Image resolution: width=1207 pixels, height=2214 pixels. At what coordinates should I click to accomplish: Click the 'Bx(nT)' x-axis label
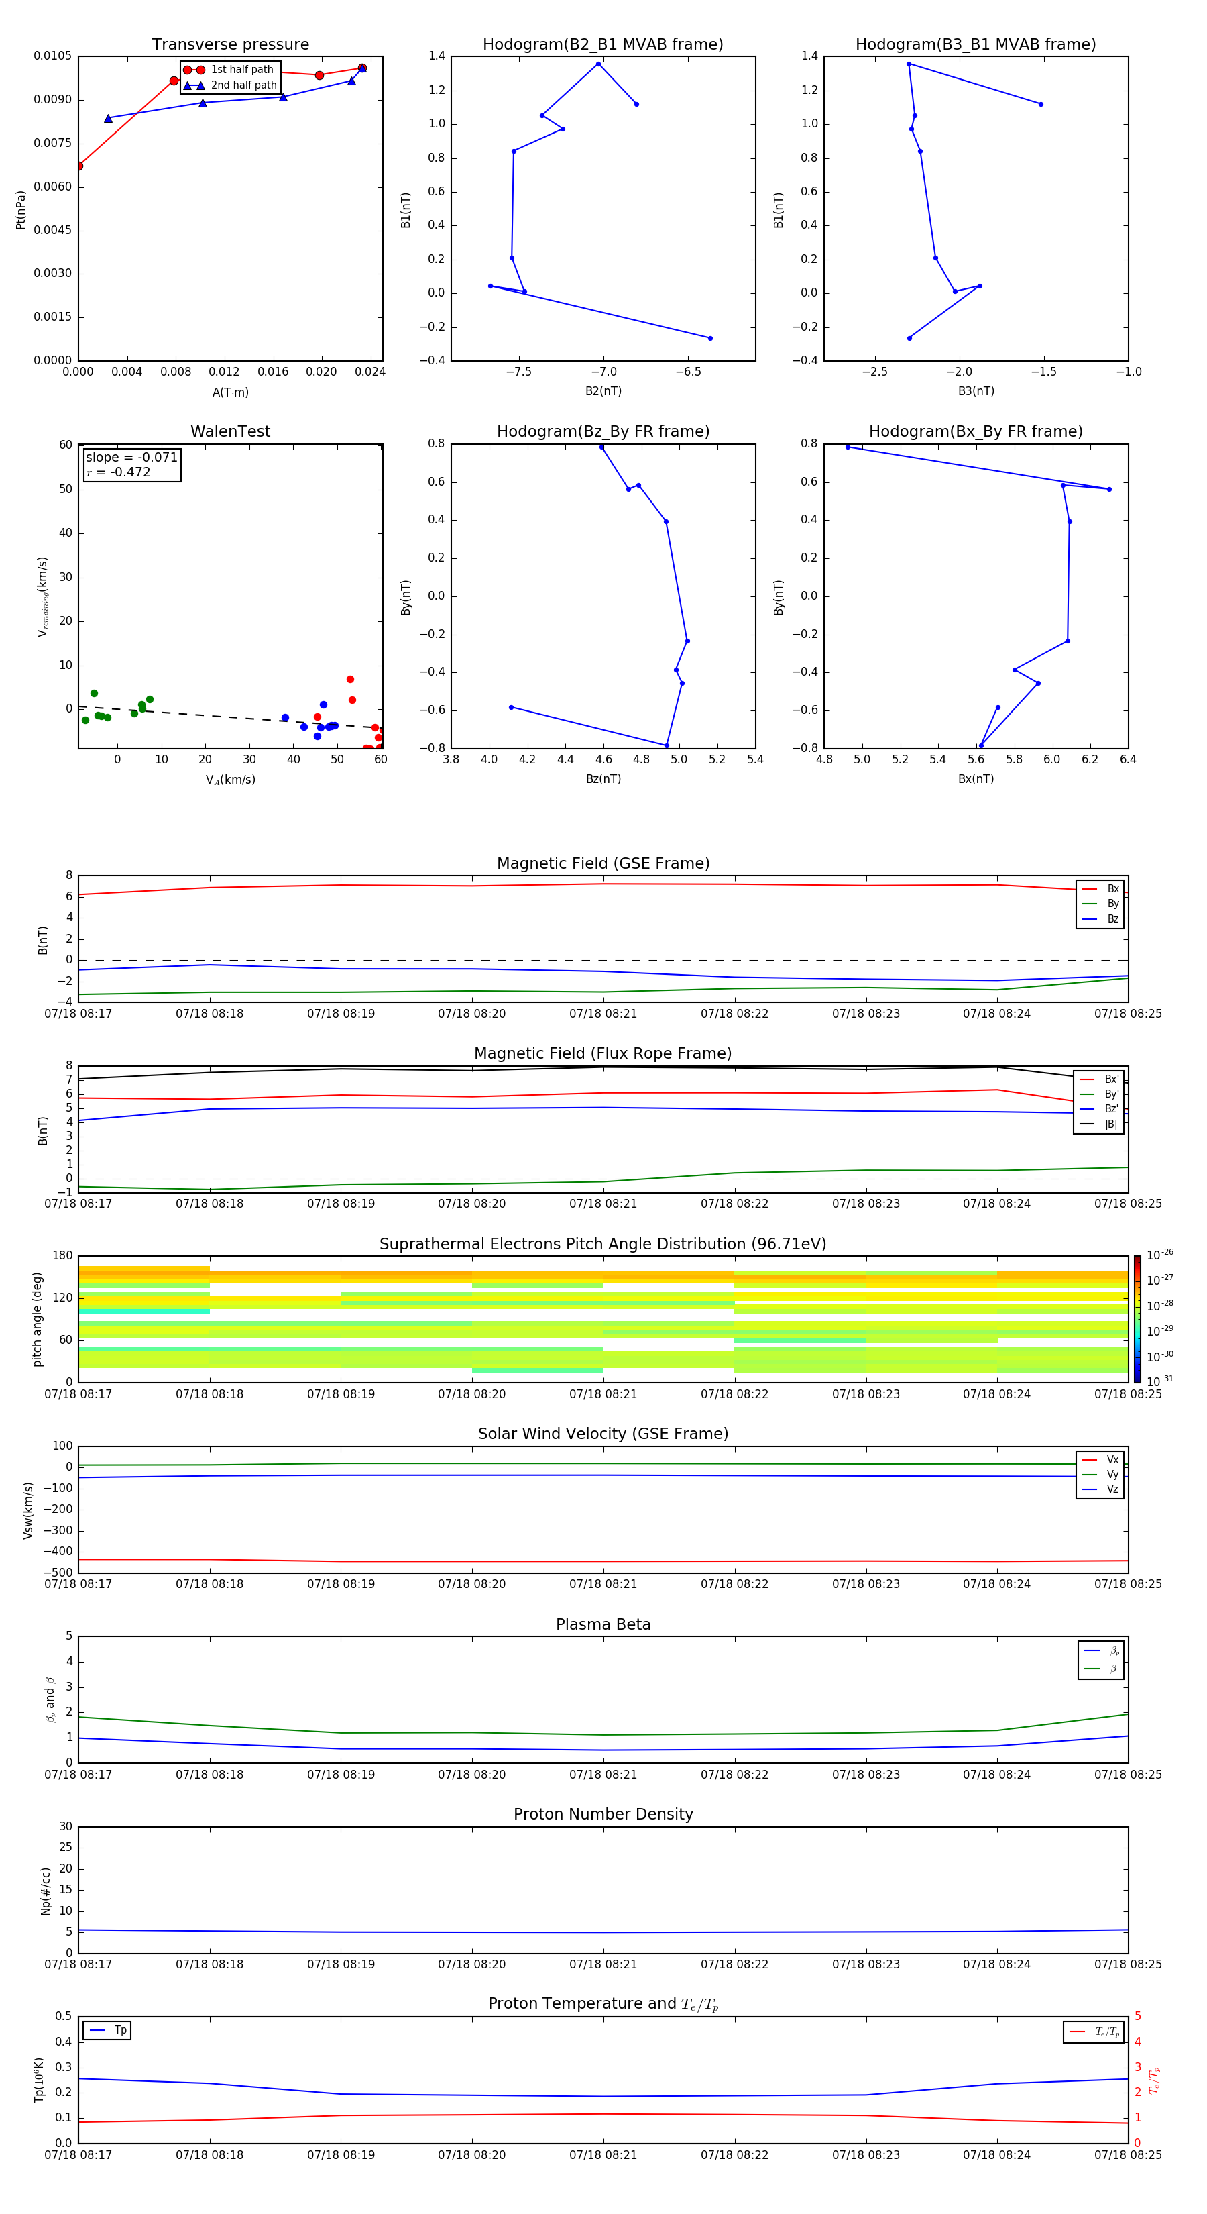pyautogui.click(x=976, y=779)
